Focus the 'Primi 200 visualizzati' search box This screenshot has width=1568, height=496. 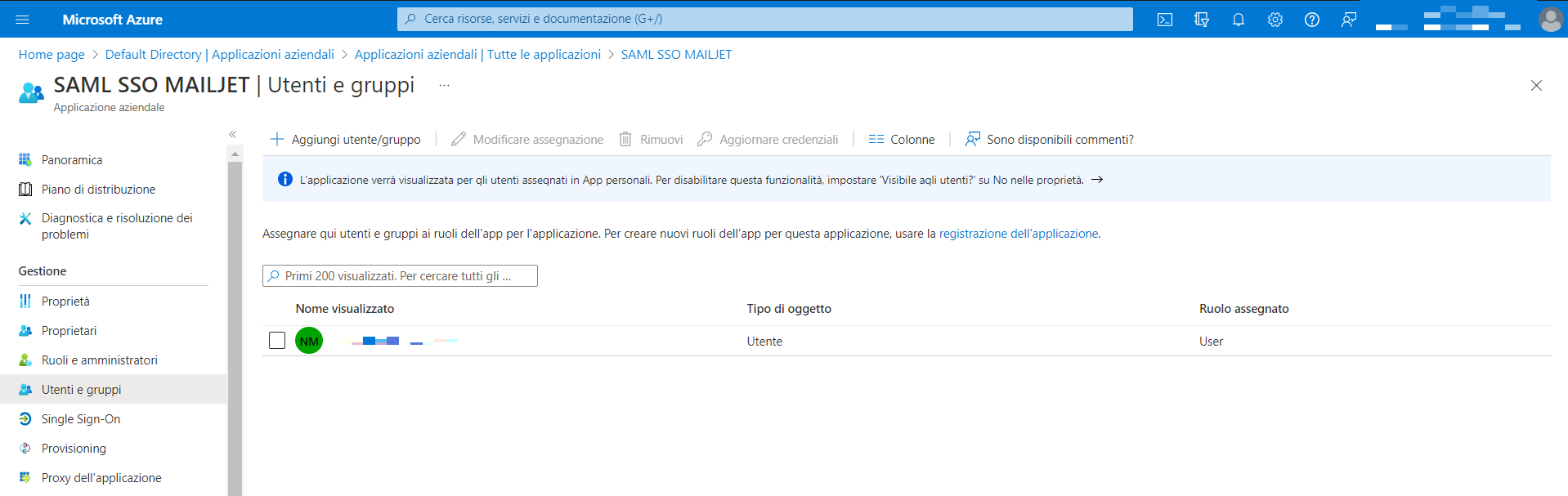[x=400, y=276]
